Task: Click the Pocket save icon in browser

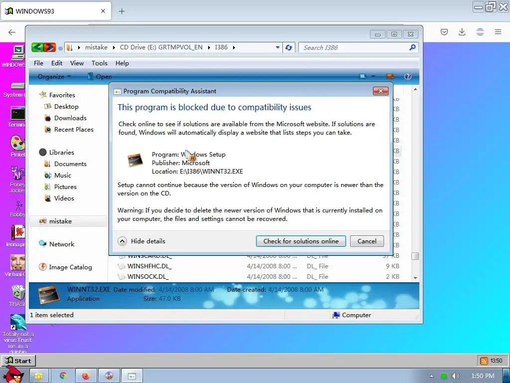Action: pyautogui.click(x=444, y=32)
